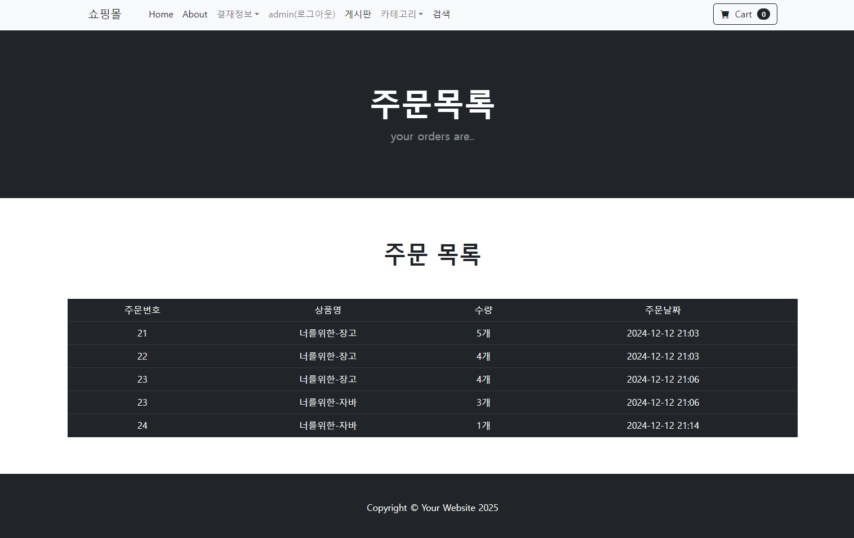Open the 검색 menu item

(x=441, y=14)
